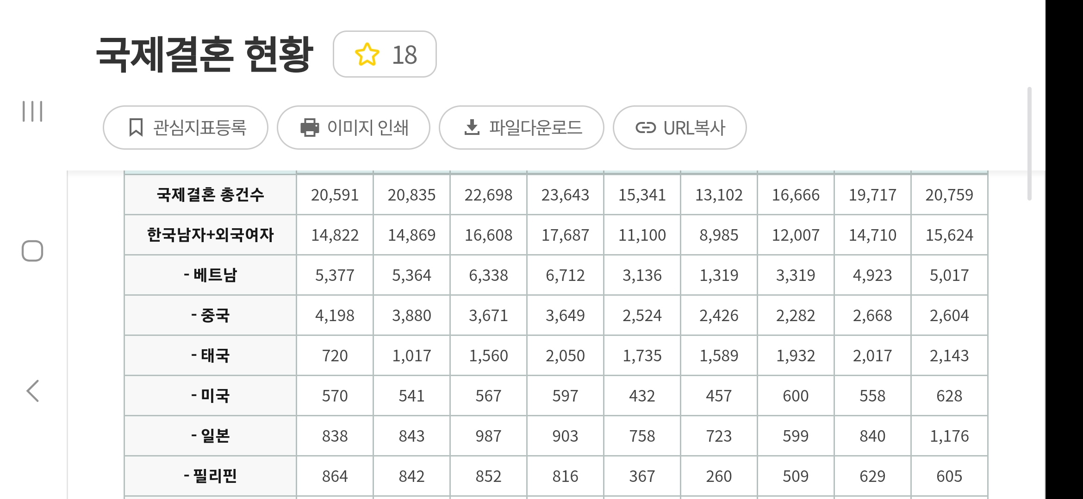Click the link chain icon

tap(646, 128)
